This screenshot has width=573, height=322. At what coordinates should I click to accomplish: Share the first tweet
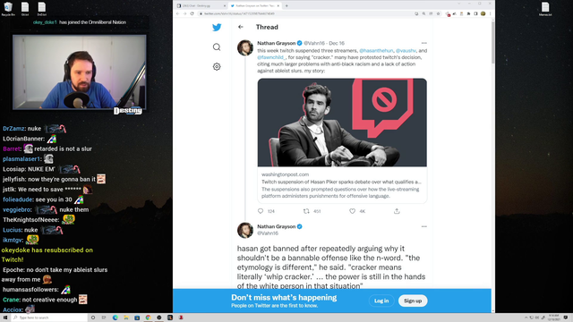(x=397, y=211)
